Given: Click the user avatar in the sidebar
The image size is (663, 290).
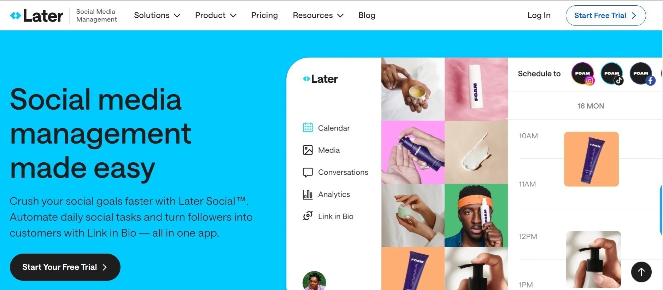Looking at the screenshot, I should [314, 281].
